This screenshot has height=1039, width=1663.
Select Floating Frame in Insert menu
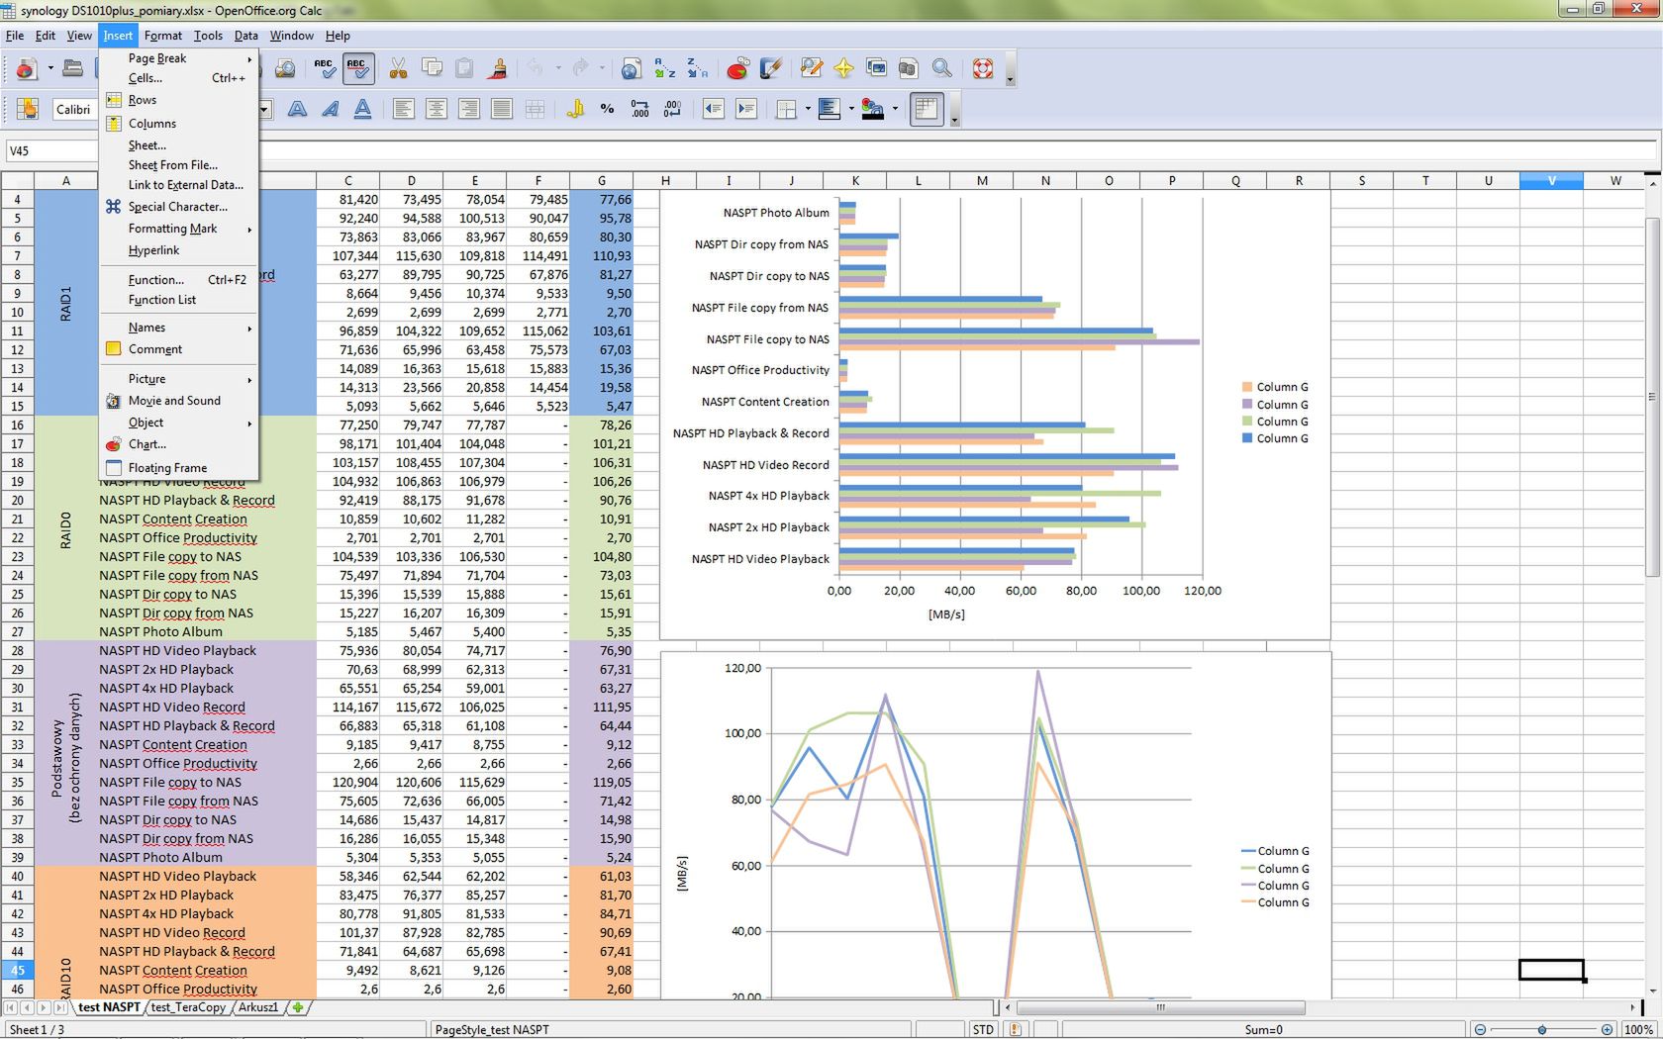179,468
